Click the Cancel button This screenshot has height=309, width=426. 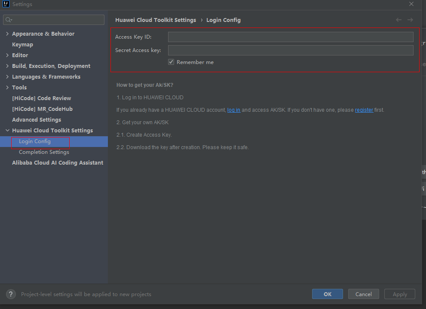coord(364,294)
